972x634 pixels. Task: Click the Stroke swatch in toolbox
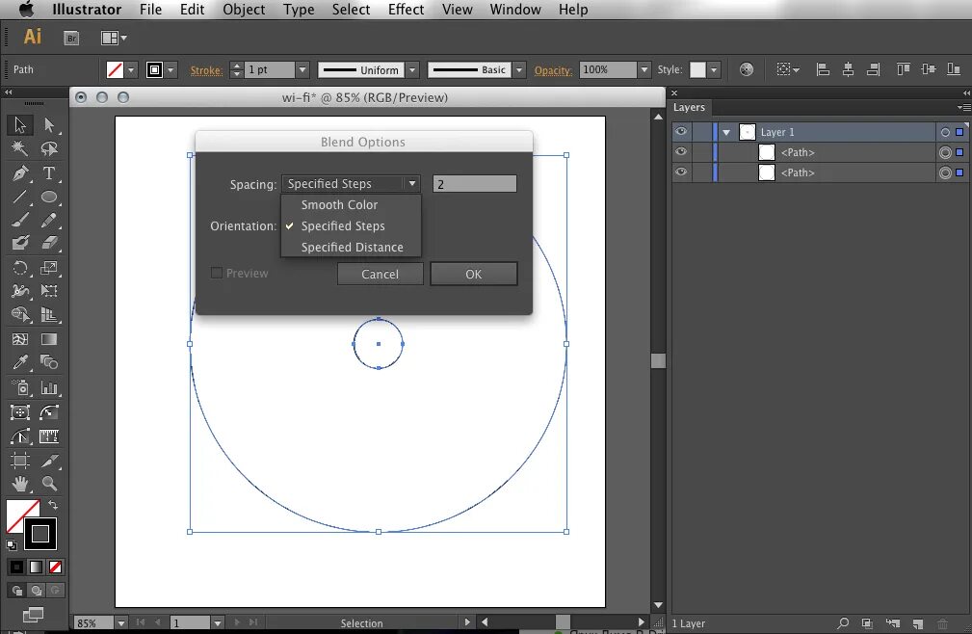tap(40, 534)
